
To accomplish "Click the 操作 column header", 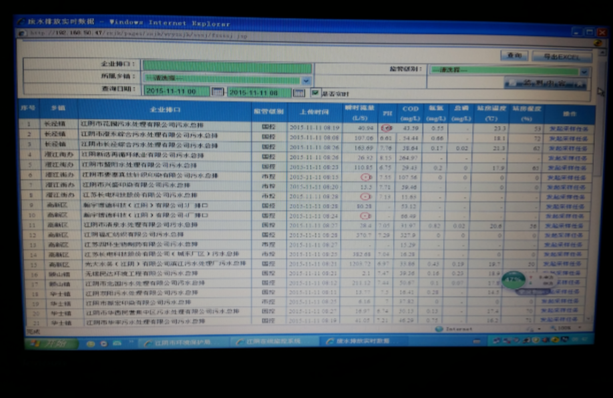I will pyautogui.click(x=569, y=114).
